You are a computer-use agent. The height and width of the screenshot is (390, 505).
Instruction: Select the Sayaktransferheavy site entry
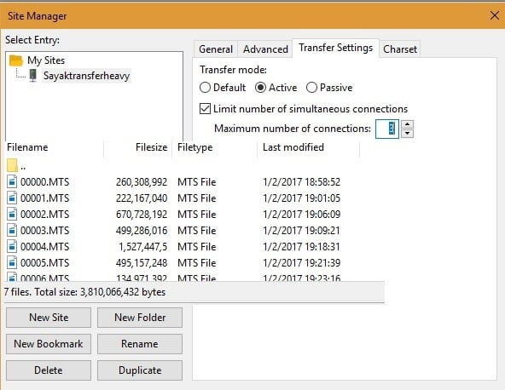click(x=86, y=76)
